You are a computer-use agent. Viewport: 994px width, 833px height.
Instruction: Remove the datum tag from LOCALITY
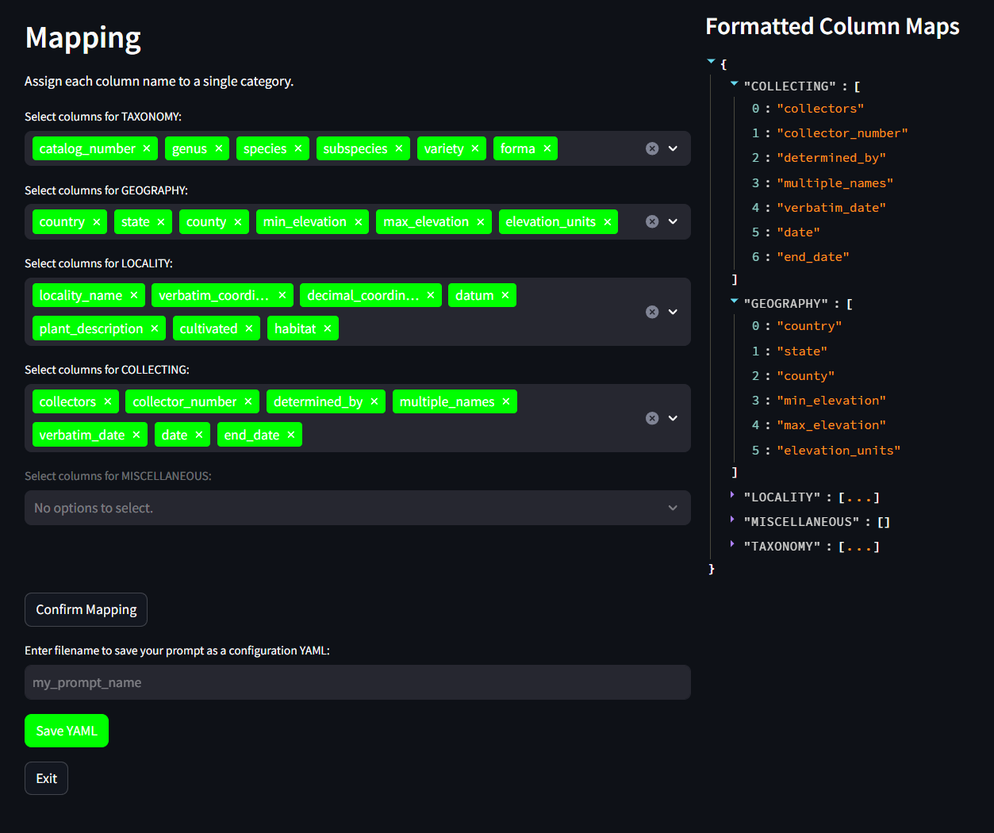coord(505,296)
